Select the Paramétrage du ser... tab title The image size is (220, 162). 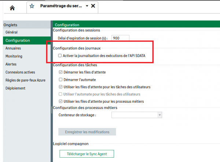(61, 6)
